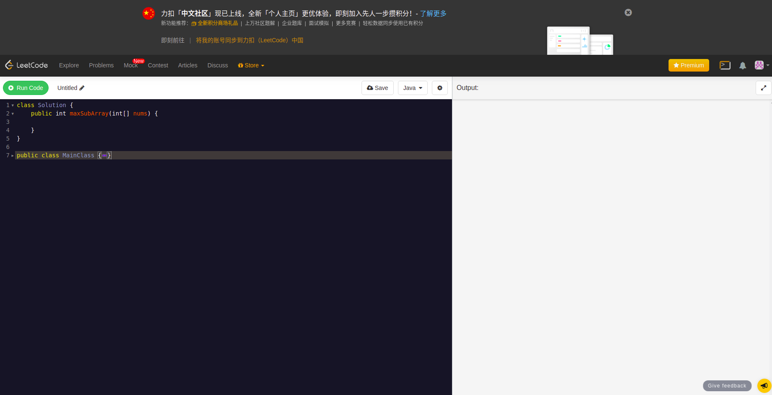This screenshot has width=772, height=395.
Task: Open the Java language dropdown
Action: (x=413, y=88)
